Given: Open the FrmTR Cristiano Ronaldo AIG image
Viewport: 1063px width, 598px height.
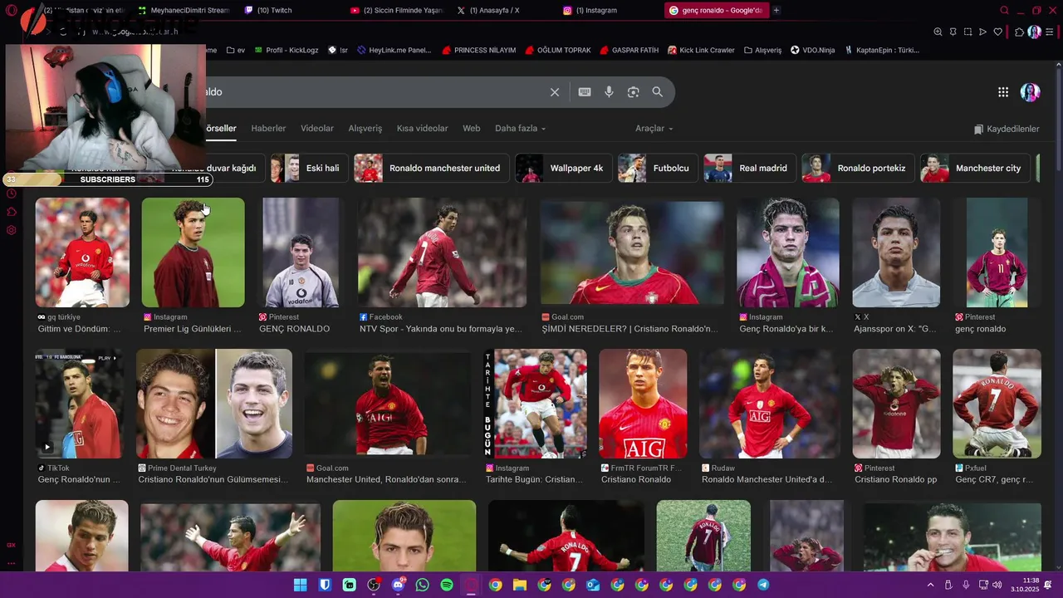Looking at the screenshot, I should click(643, 404).
